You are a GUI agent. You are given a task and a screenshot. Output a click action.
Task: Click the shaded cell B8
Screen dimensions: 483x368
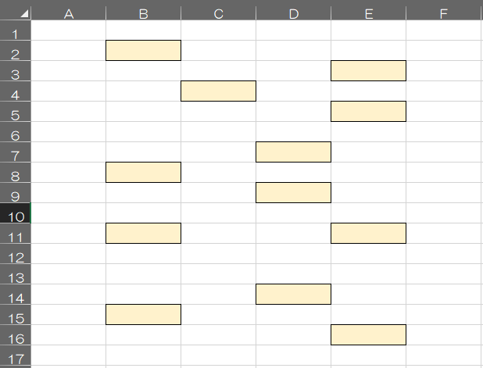click(143, 172)
